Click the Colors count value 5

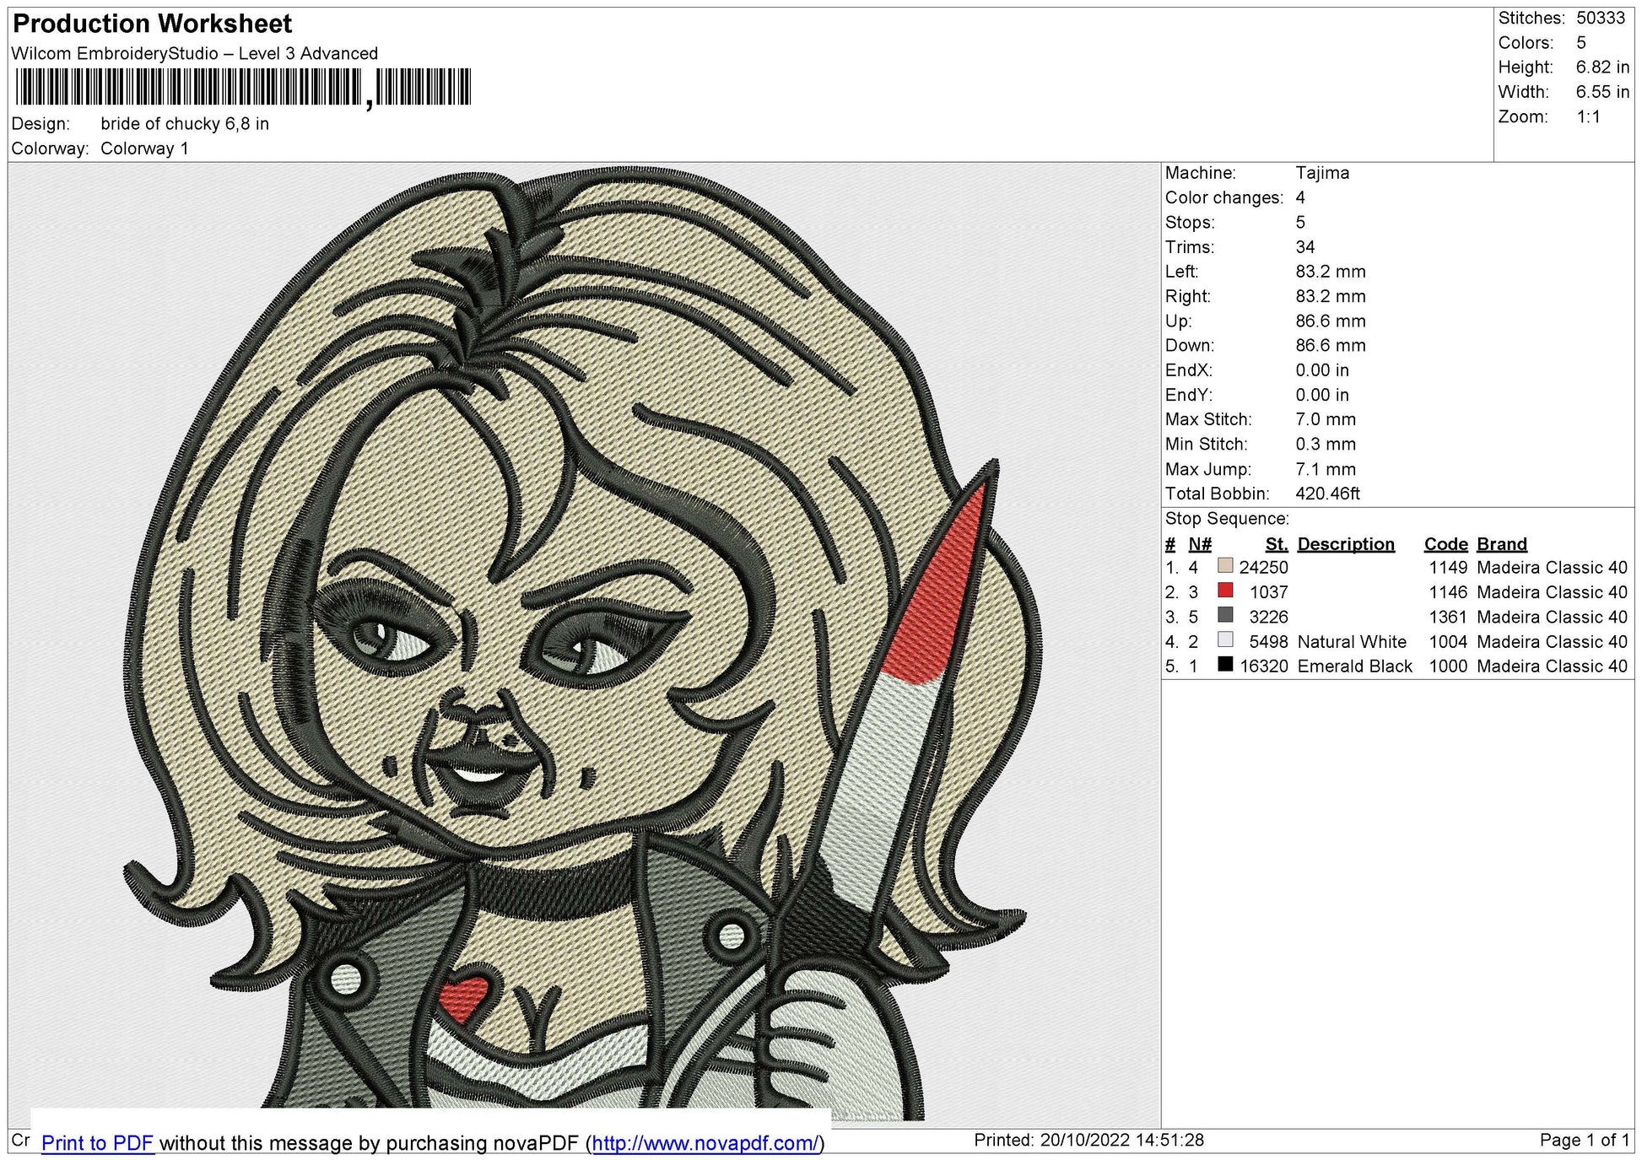[x=1581, y=43]
